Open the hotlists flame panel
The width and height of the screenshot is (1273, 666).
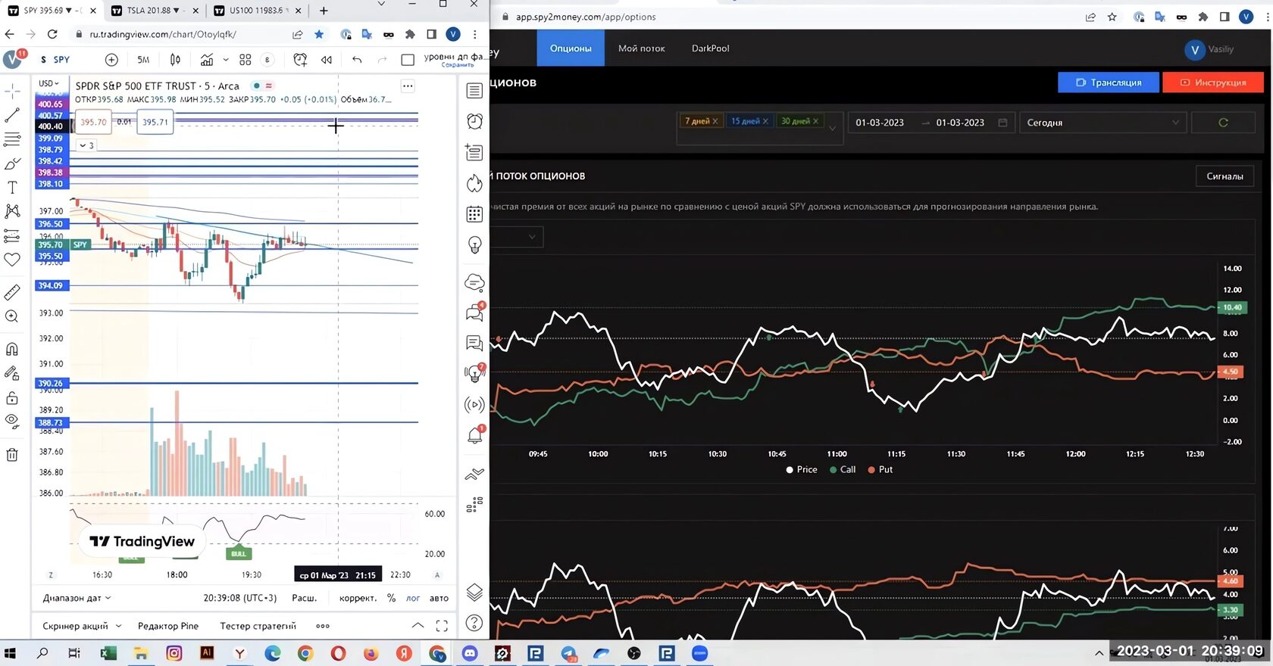(474, 183)
